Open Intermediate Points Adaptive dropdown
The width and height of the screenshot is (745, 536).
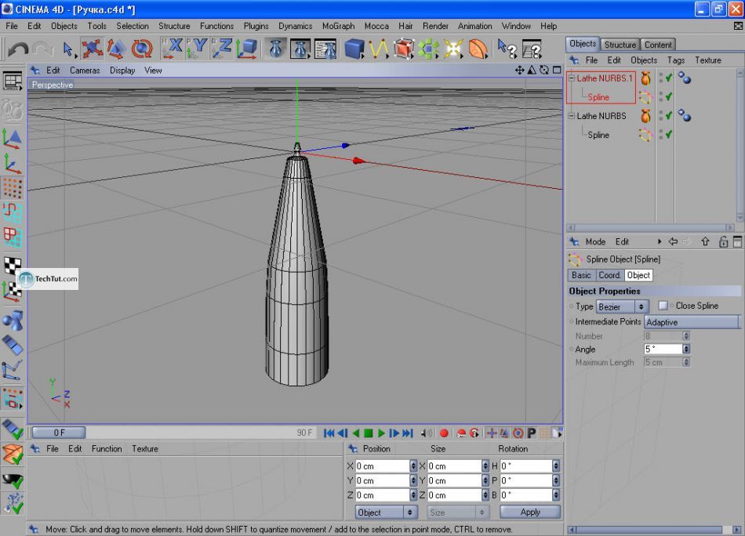coord(692,322)
